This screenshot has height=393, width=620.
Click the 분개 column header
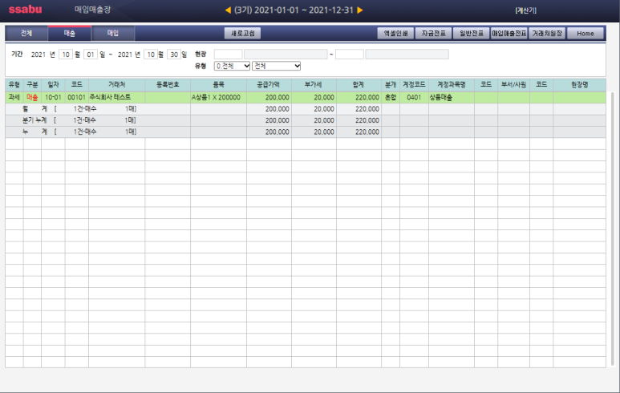coord(391,84)
